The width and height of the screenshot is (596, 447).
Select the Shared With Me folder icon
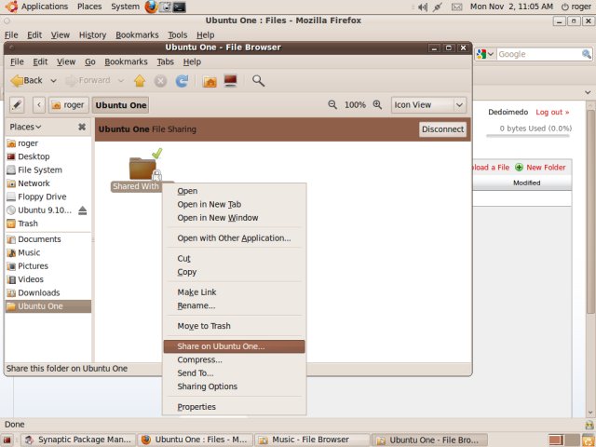(143, 169)
